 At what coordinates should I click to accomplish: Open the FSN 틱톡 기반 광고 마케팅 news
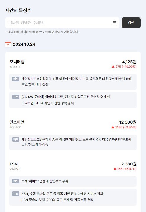click(62, 194)
